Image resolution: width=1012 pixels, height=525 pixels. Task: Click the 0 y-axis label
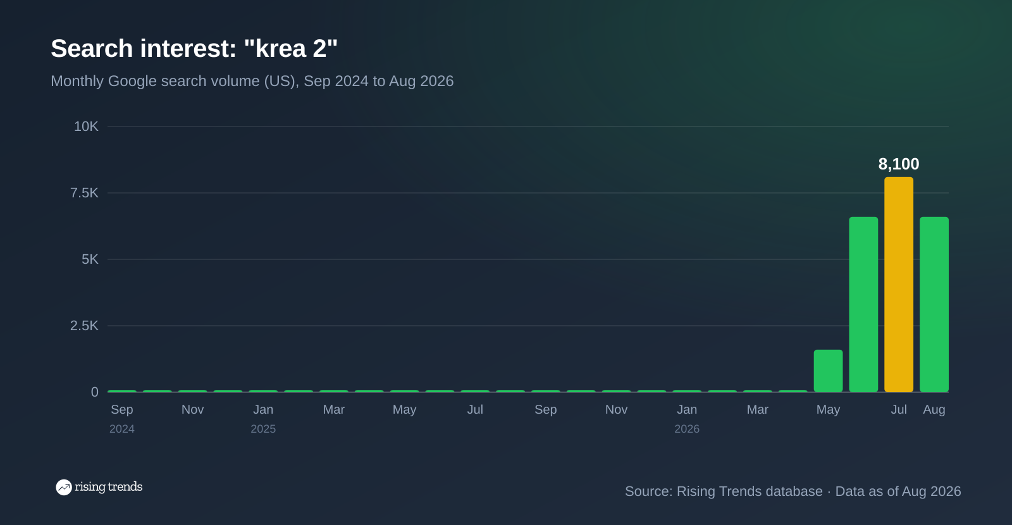pyautogui.click(x=95, y=392)
